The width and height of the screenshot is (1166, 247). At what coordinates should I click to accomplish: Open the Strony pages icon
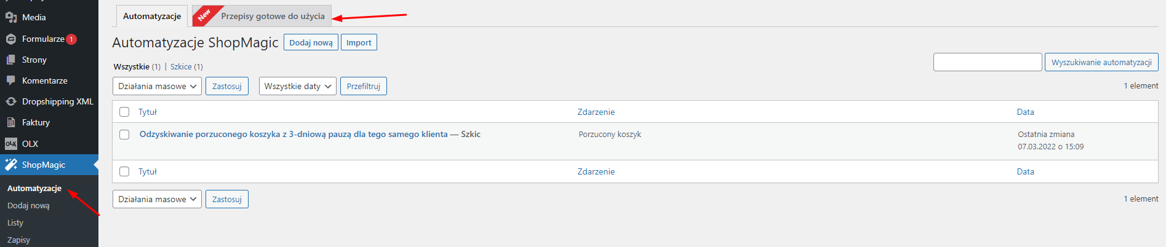coord(11,60)
